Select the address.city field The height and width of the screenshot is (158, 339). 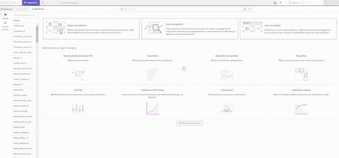(x=24, y=90)
